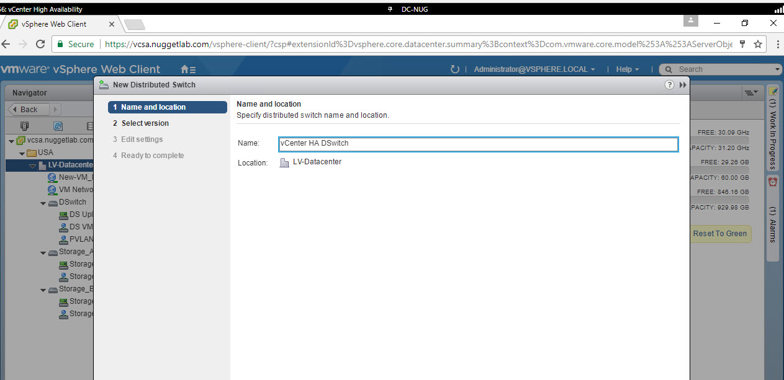This screenshot has width=784, height=380.
Task: Open the Chrome three-dot menu
Action: click(777, 44)
